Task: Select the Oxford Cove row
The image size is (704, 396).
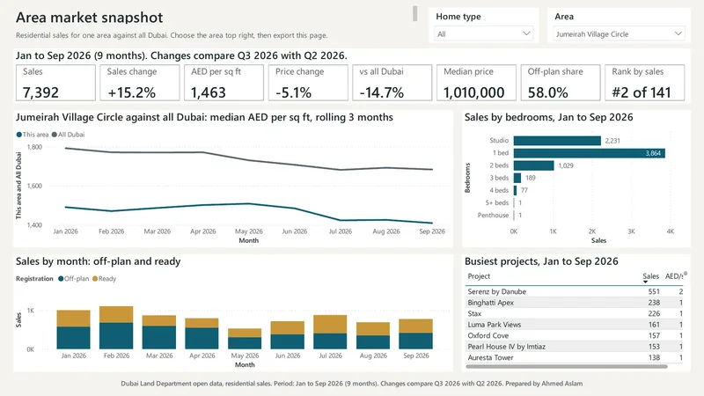Action: (x=575, y=335)
